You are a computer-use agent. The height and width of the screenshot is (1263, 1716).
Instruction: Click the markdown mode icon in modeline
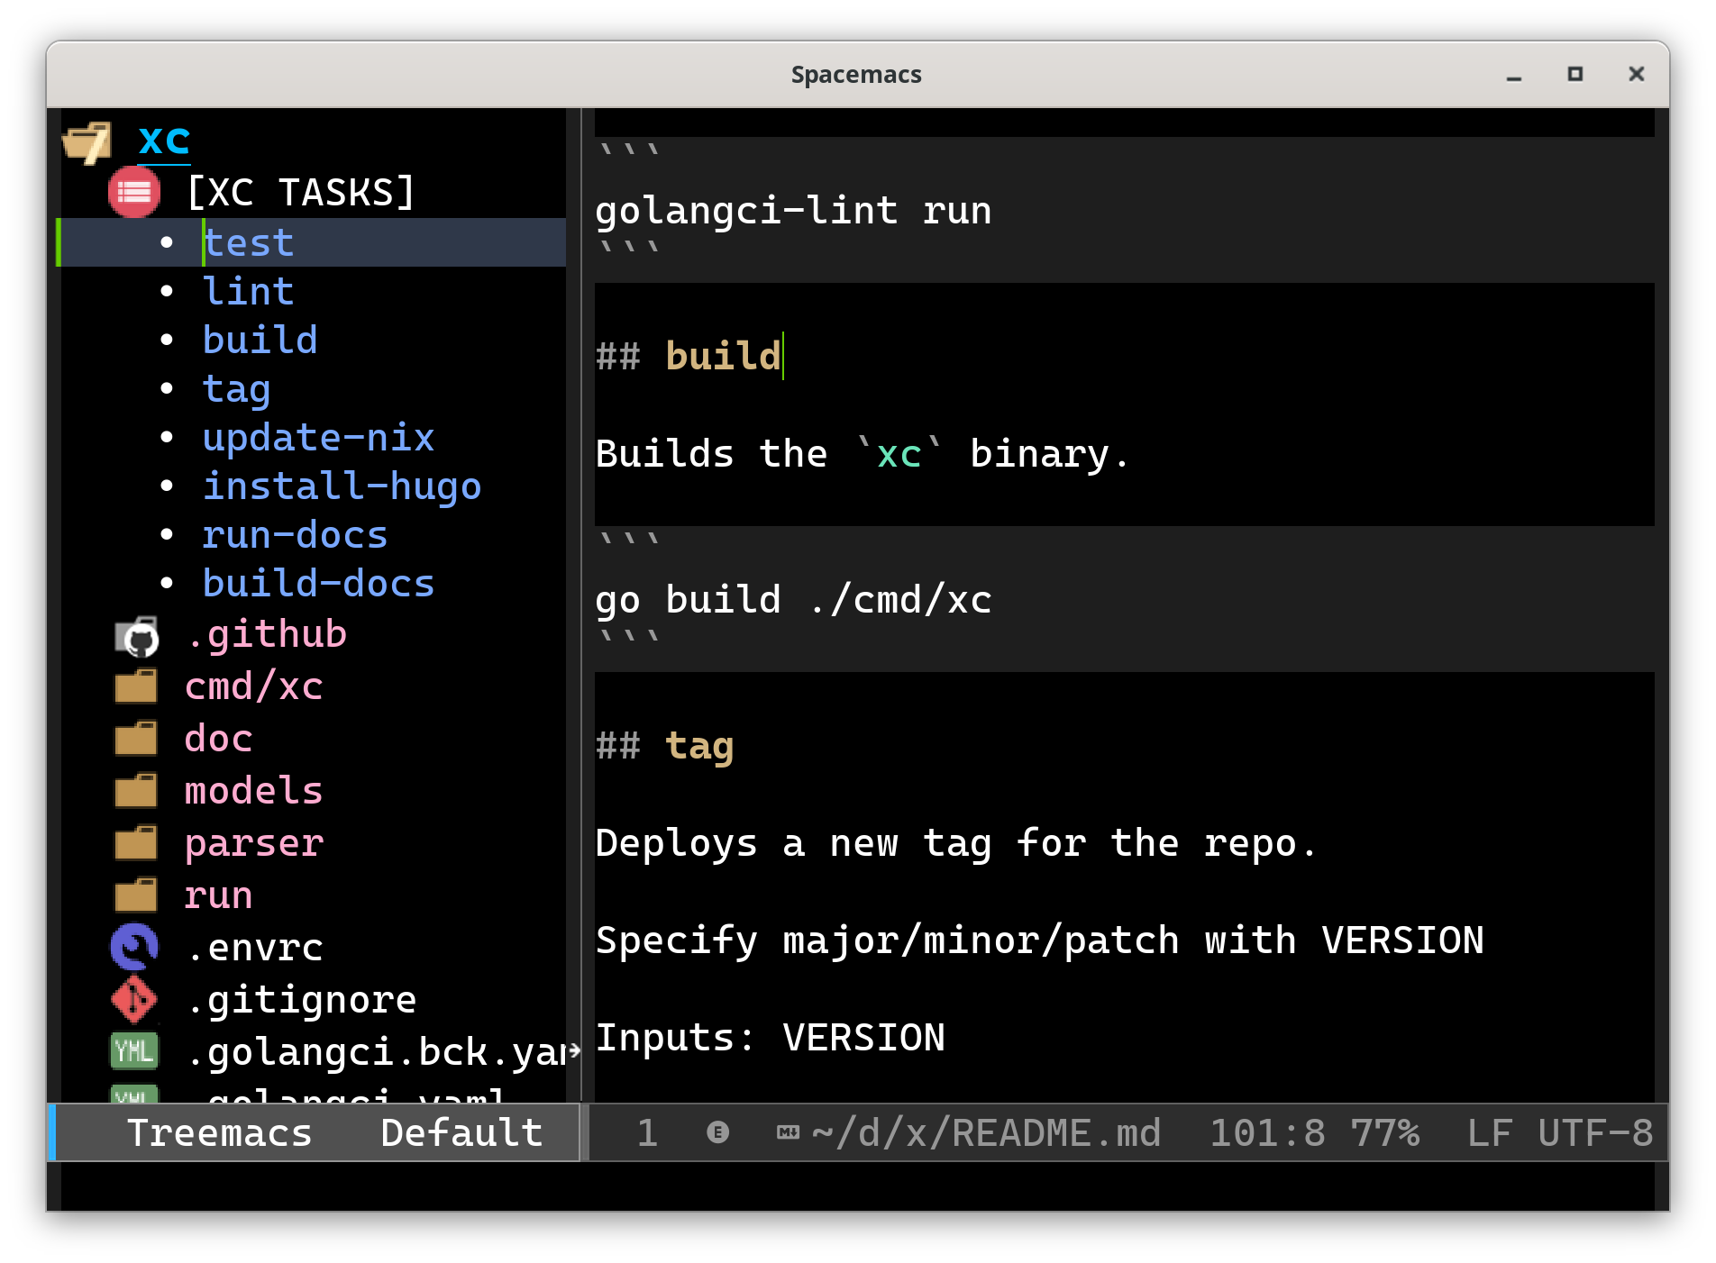788,1132
